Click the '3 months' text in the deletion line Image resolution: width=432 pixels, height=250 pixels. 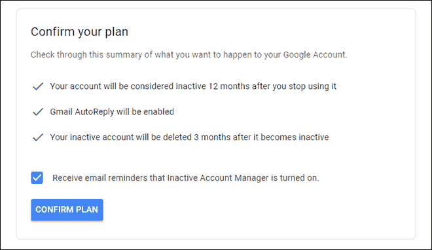coord(212,137)
